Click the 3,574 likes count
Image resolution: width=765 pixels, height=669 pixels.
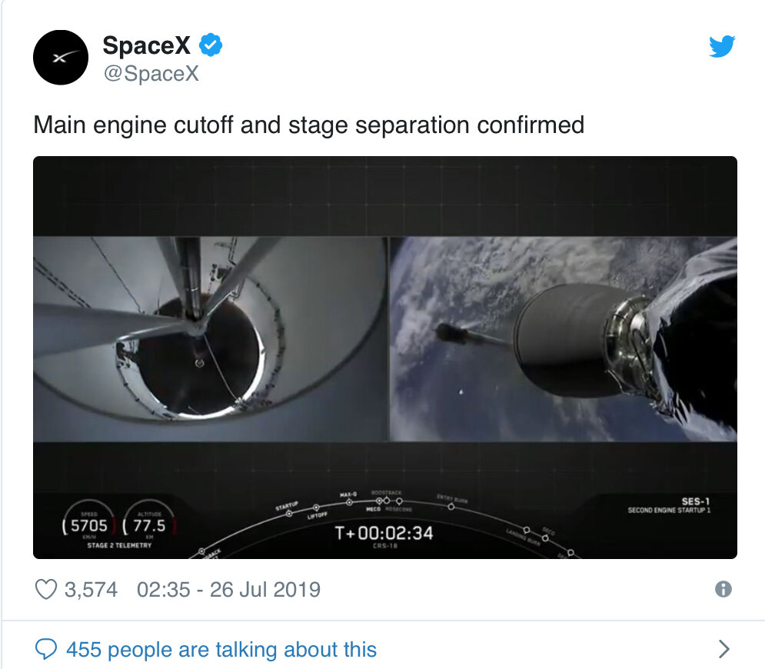point(91,590)
